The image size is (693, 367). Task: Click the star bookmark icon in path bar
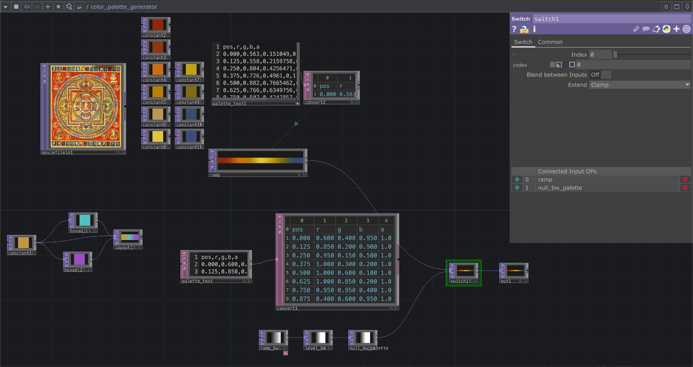tap(58, 7)
